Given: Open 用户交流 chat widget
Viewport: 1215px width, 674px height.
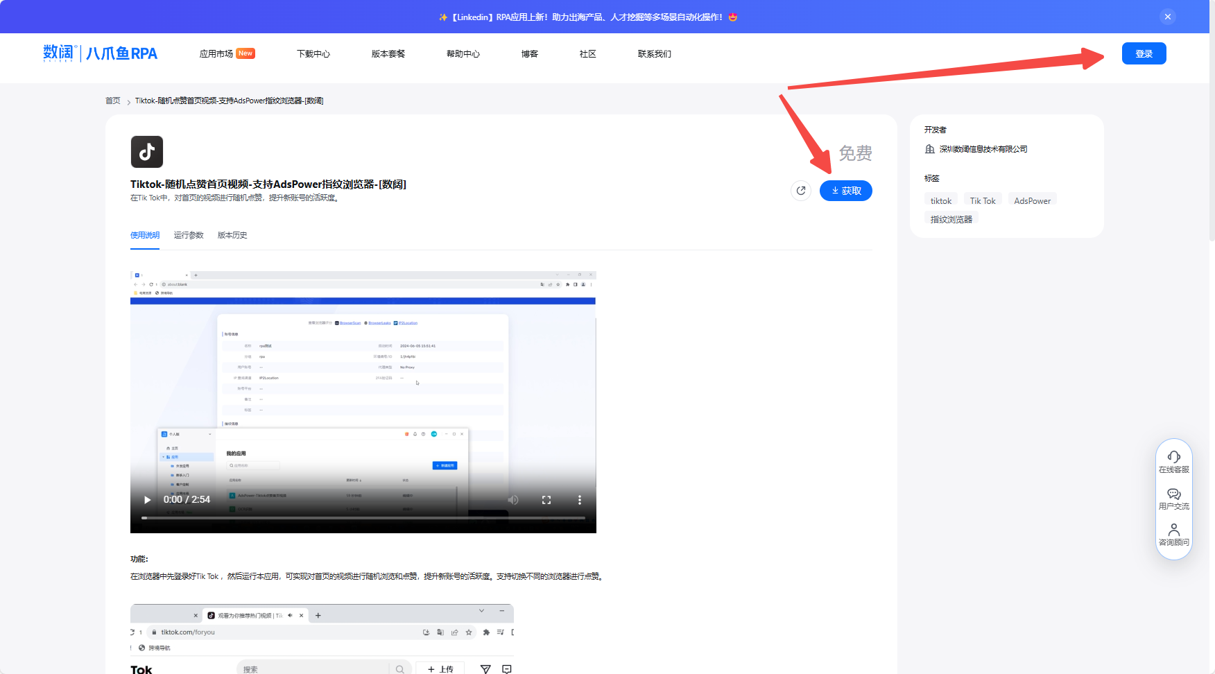Looking at the screenshot, I should tap(1174, 499).
